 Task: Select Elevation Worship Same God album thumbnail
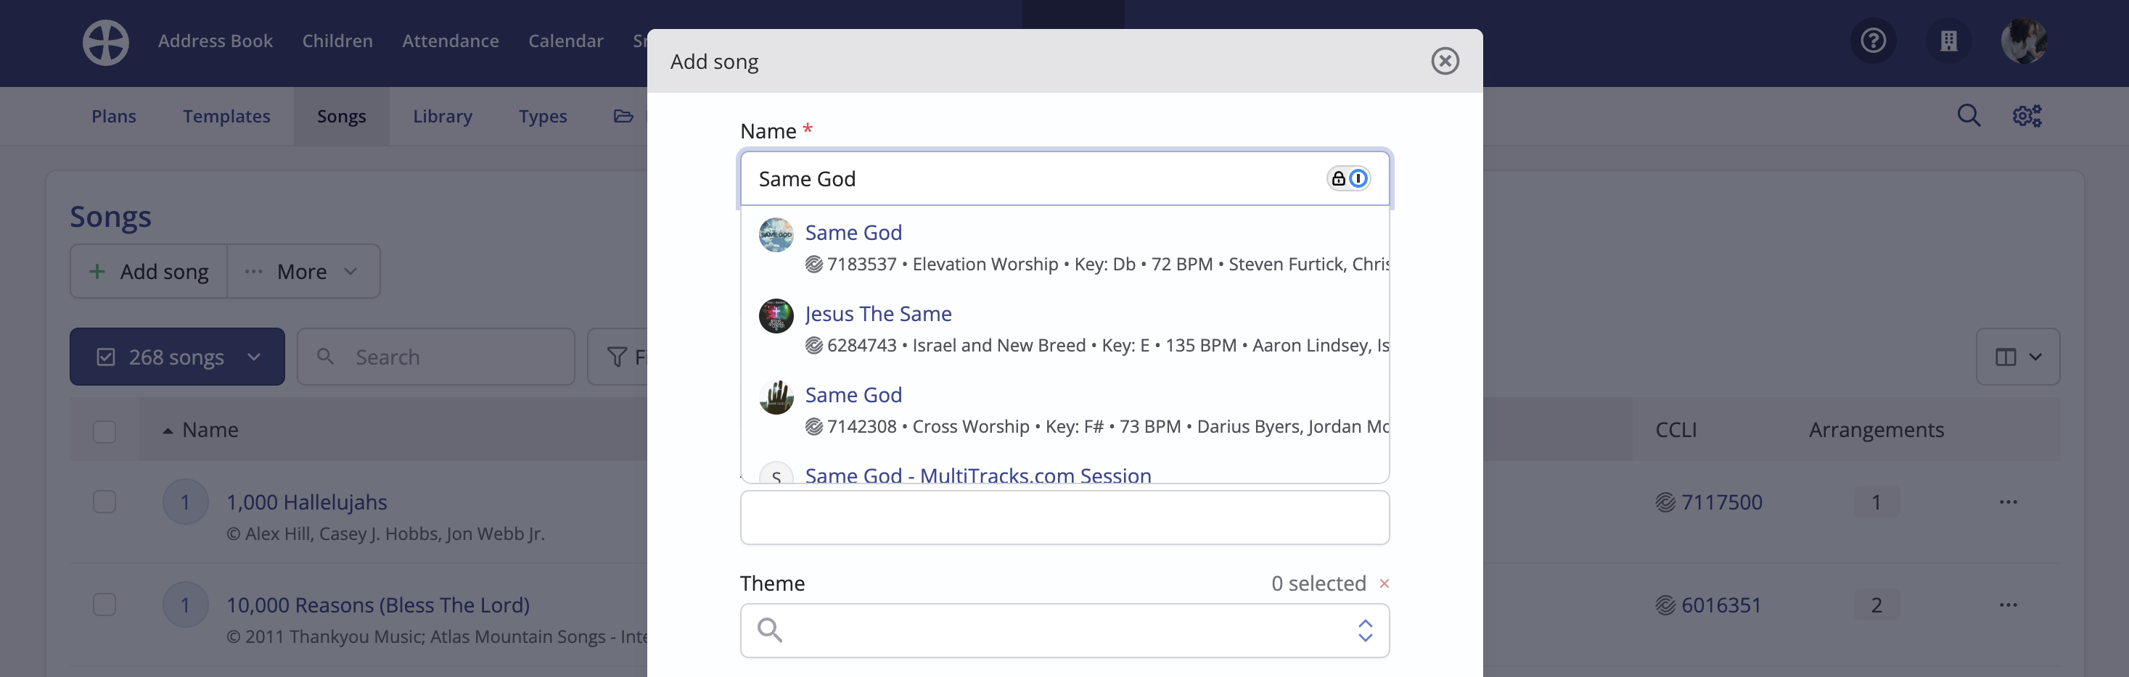(776, 234)
